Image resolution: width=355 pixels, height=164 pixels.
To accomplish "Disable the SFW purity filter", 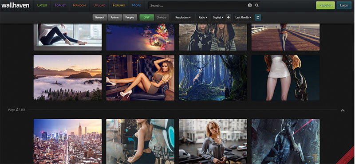I will tap(147, 17).
